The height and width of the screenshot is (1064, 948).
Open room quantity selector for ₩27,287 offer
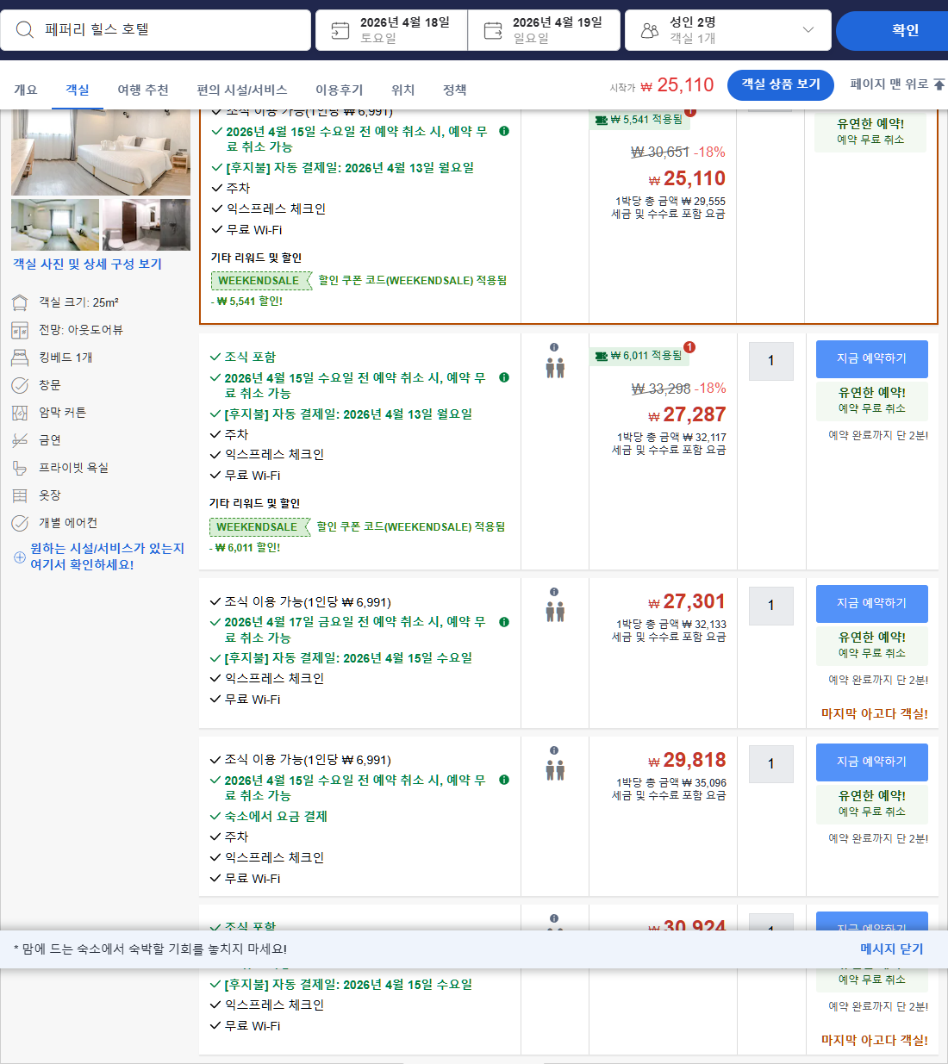point(771,361)
